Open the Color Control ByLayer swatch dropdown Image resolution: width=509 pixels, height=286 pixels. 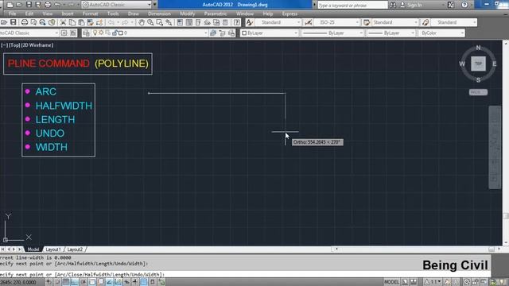click(270, 33)
